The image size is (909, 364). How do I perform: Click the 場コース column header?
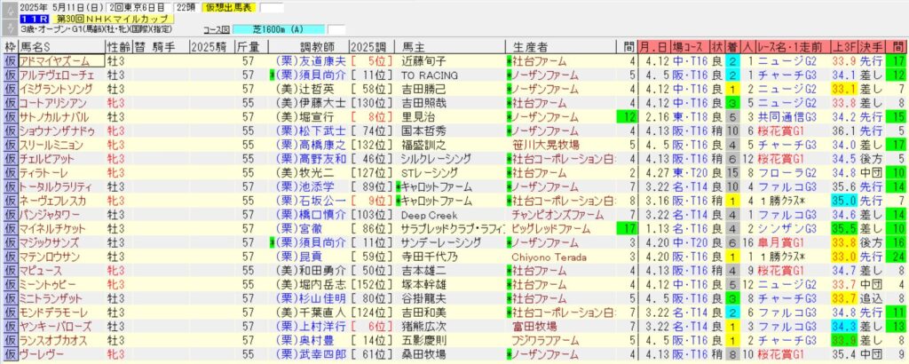point(691,48)
